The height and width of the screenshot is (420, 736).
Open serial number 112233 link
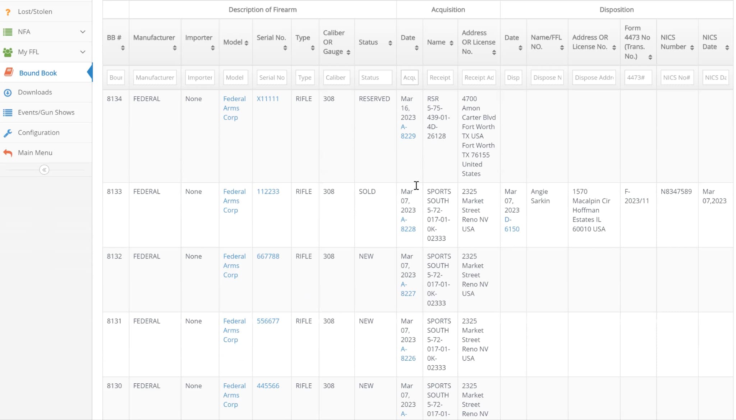[268, 192]
